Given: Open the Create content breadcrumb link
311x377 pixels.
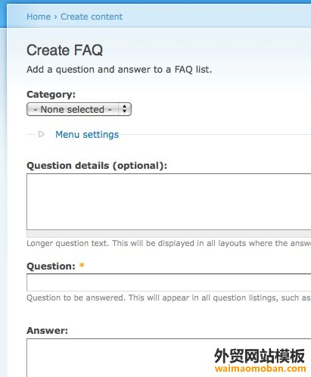Looking at the screenshot, I should (x=92, y=17).
